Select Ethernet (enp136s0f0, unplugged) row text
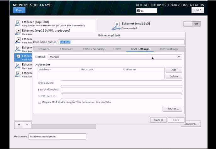Image resolution: width=216 pixels, height=149 pixels. (46, 30)
